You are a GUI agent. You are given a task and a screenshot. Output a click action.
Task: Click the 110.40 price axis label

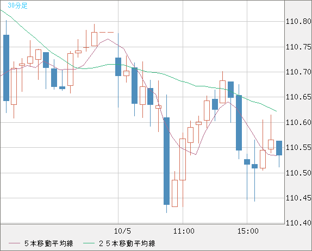pyautogui.click(x=298, y=223)
